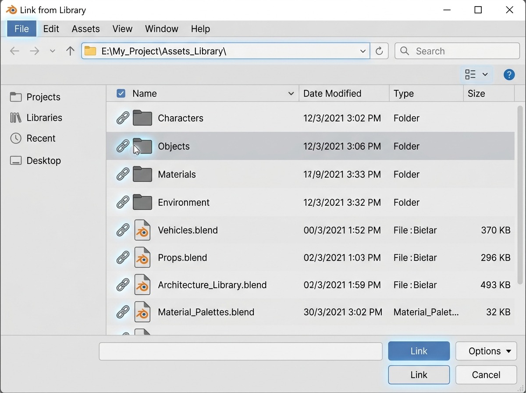
Task: Open the Window menu
Action: point(162,29)
